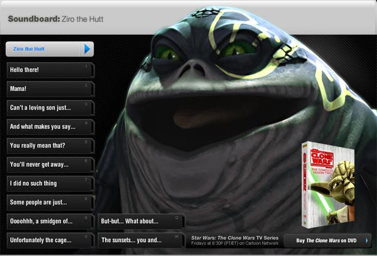Click the Star Wars: The Clone Wars TV Series text

coord(235,238)
